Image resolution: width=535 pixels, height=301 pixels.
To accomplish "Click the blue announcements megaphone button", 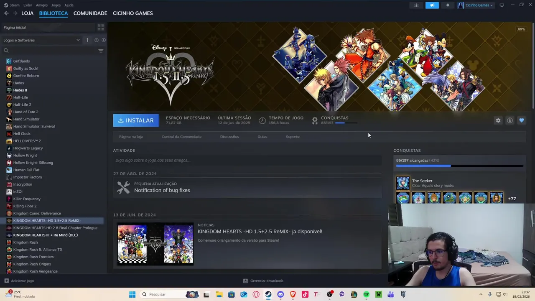I will pos(432,5).
